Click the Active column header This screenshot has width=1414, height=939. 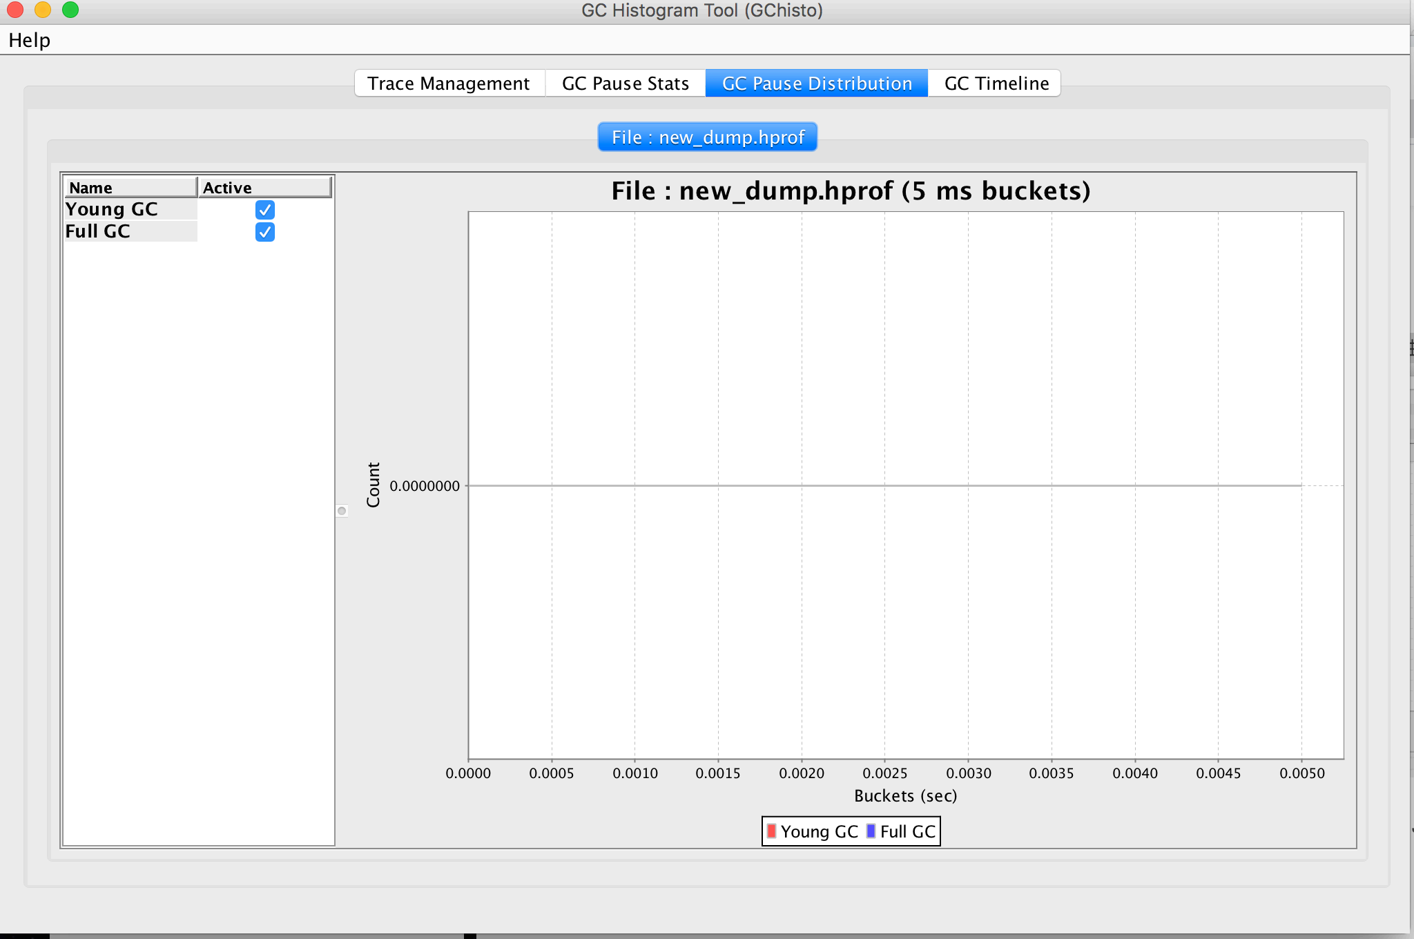click(x=264, y=188)
